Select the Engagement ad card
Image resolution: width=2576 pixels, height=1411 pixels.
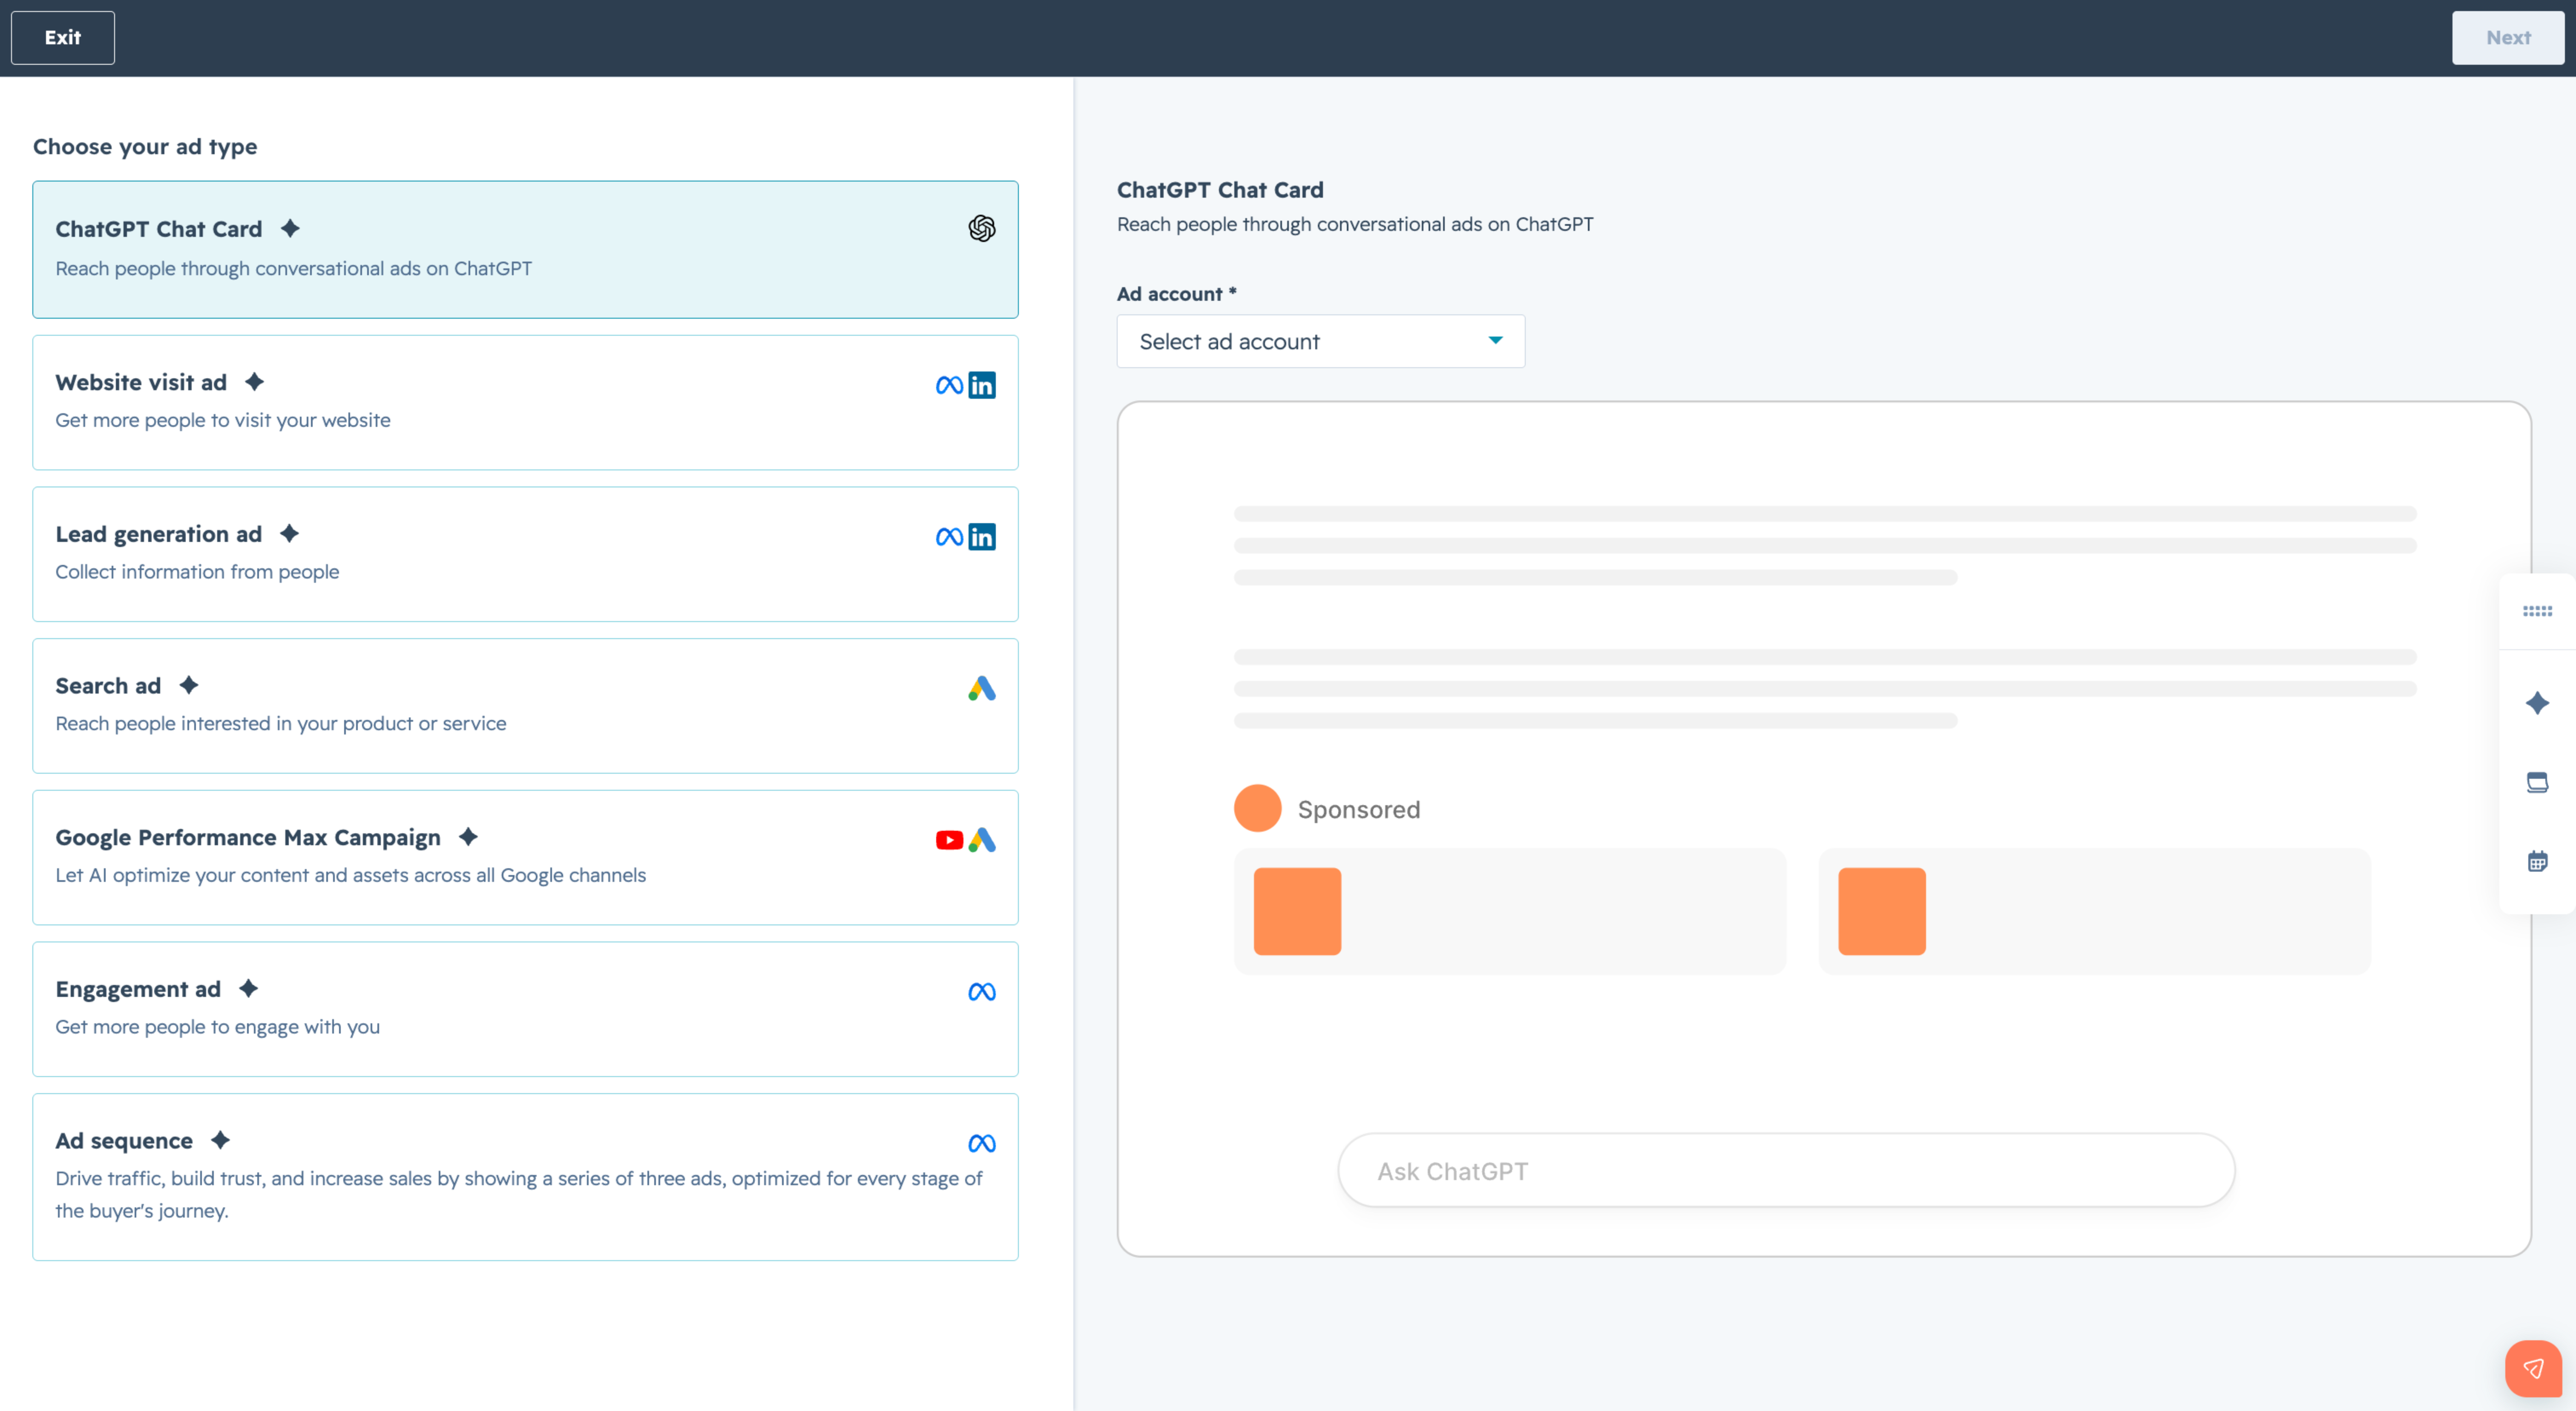[525, 1009]
